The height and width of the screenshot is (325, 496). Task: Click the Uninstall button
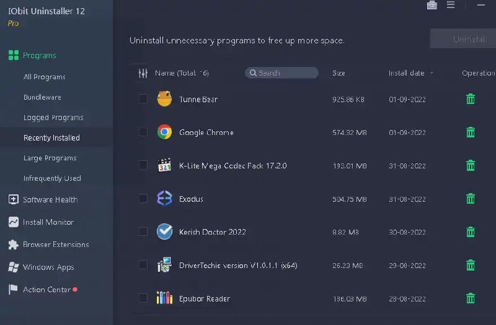pos(463,38)
